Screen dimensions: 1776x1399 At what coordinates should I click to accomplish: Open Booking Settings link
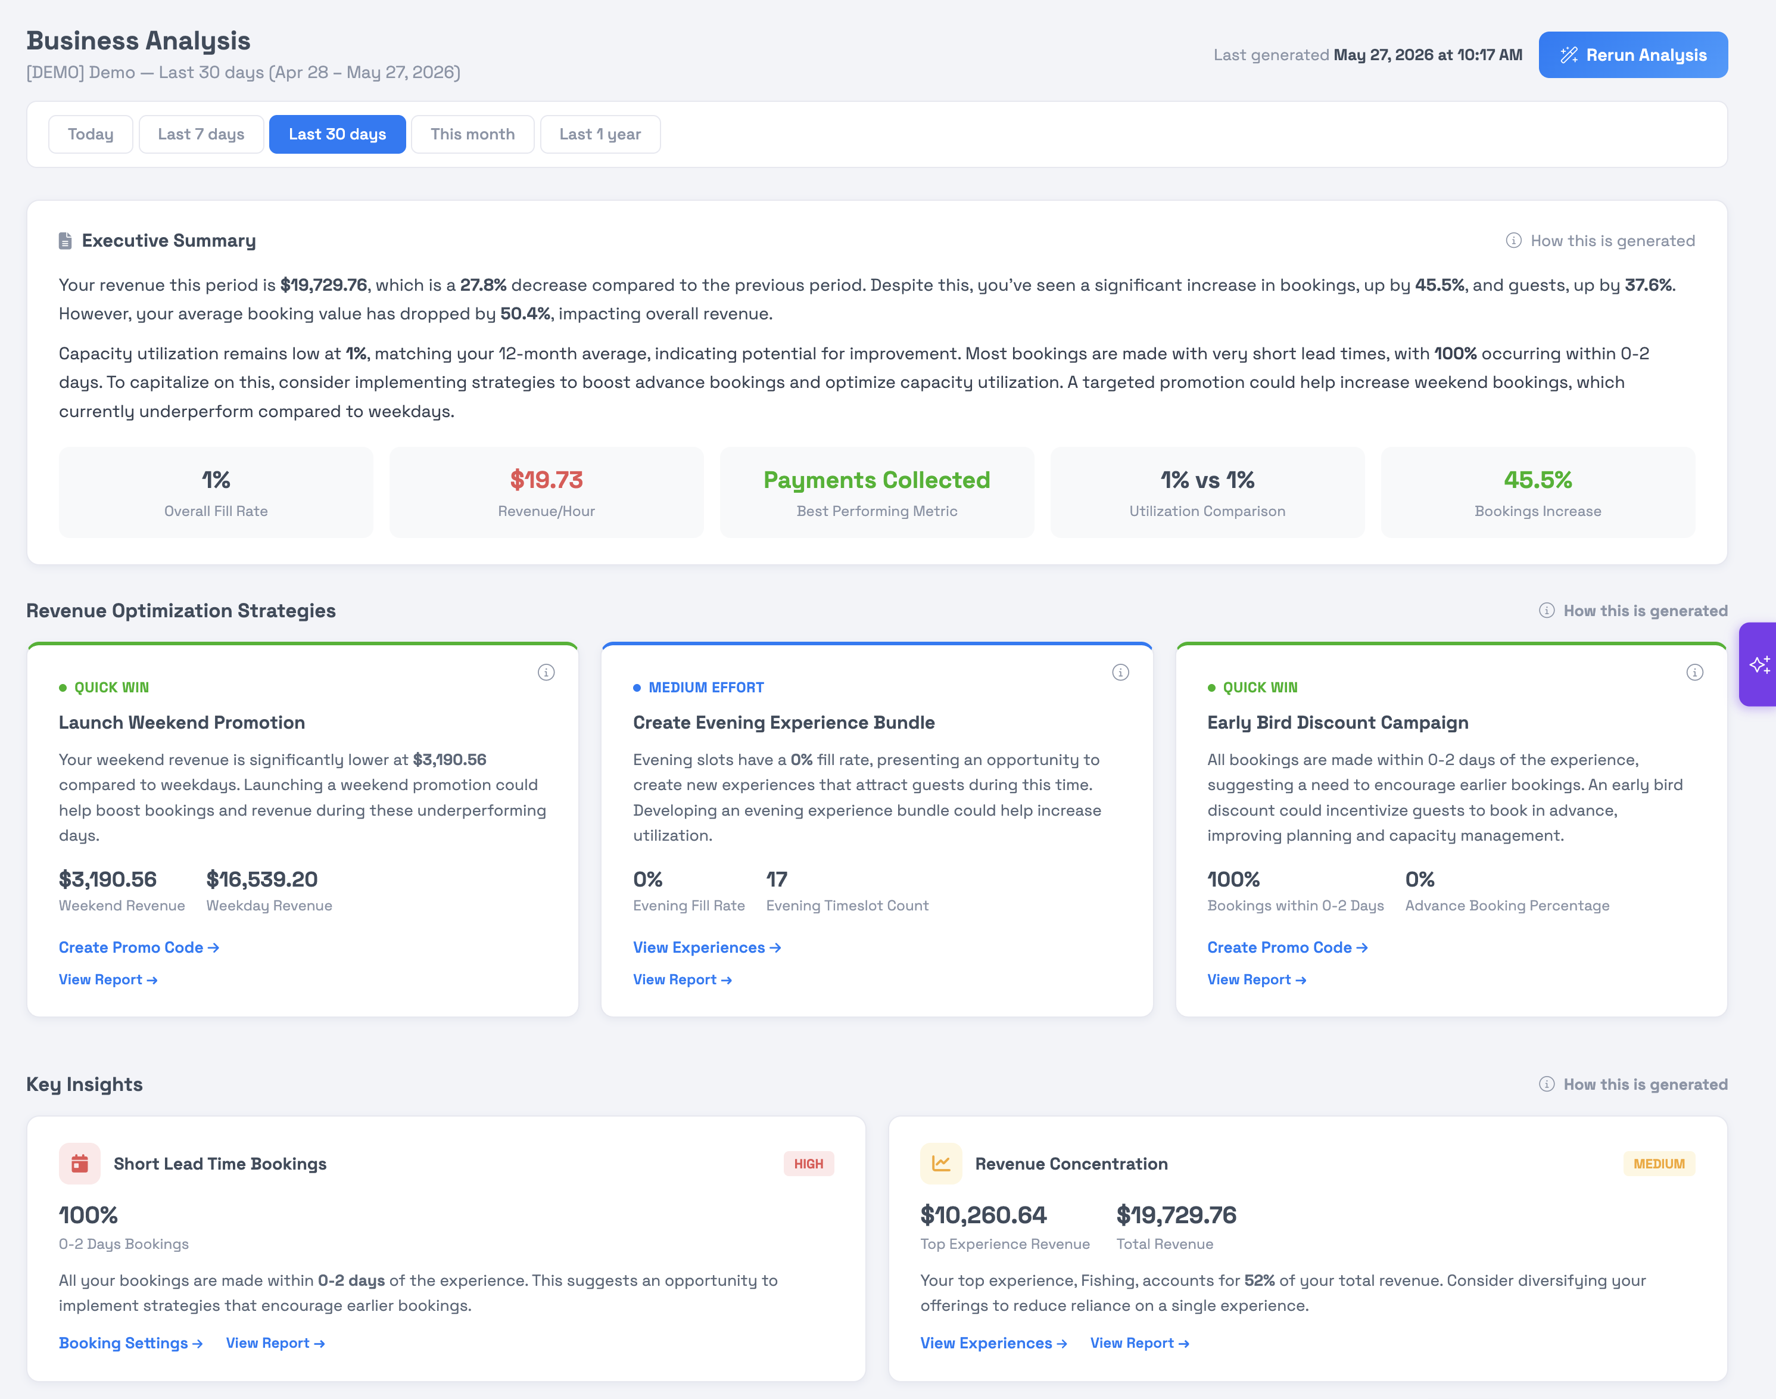pyautogui.click(x=131, y=1344)
